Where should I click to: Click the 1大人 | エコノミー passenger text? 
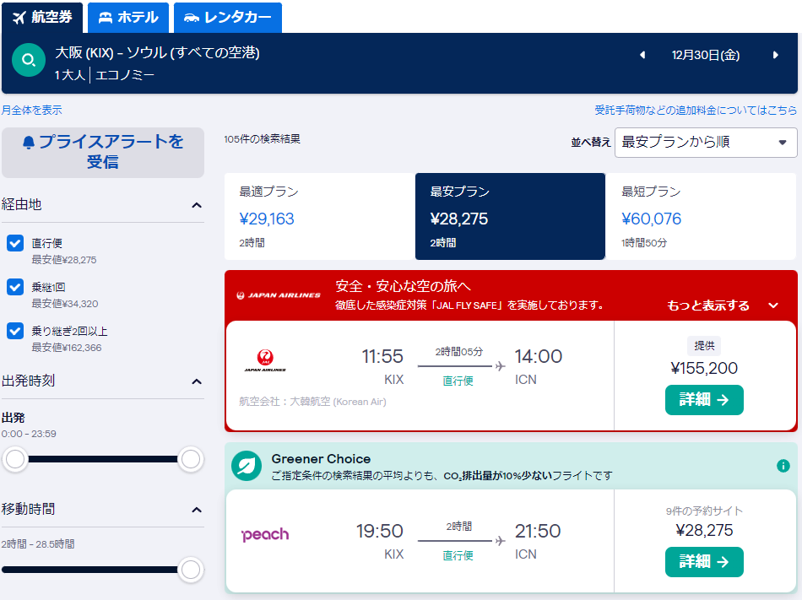tap(105, 75)
